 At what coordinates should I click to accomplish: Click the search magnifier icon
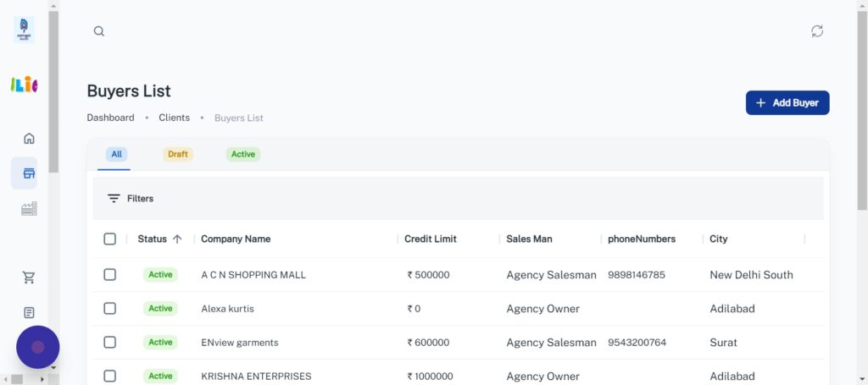click(99, 31)
